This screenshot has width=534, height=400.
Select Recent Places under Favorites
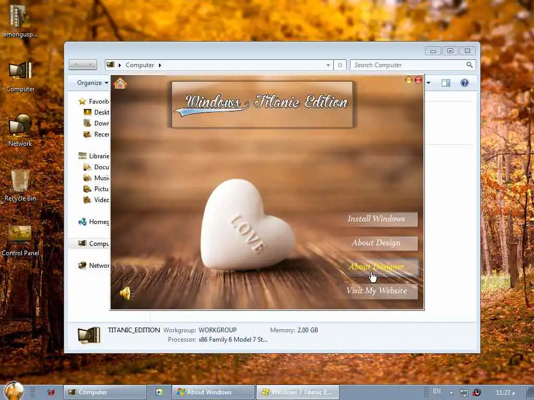pos(96,134)
